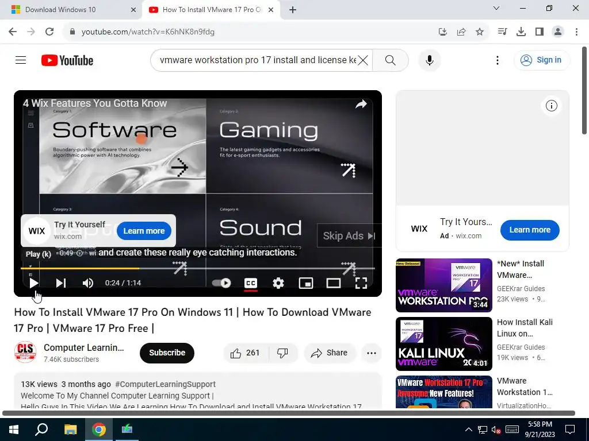Skip Ads in the video
This screenshot has width=589, height=441.
coord(349,235)
